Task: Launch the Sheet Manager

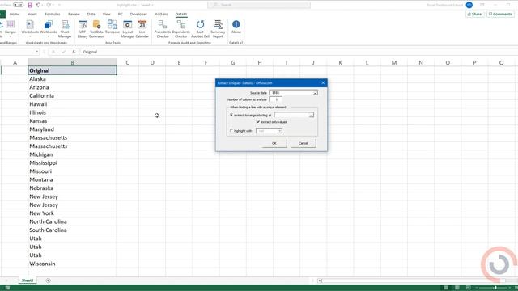Action: pyautogui.click(x=65, y=29)
